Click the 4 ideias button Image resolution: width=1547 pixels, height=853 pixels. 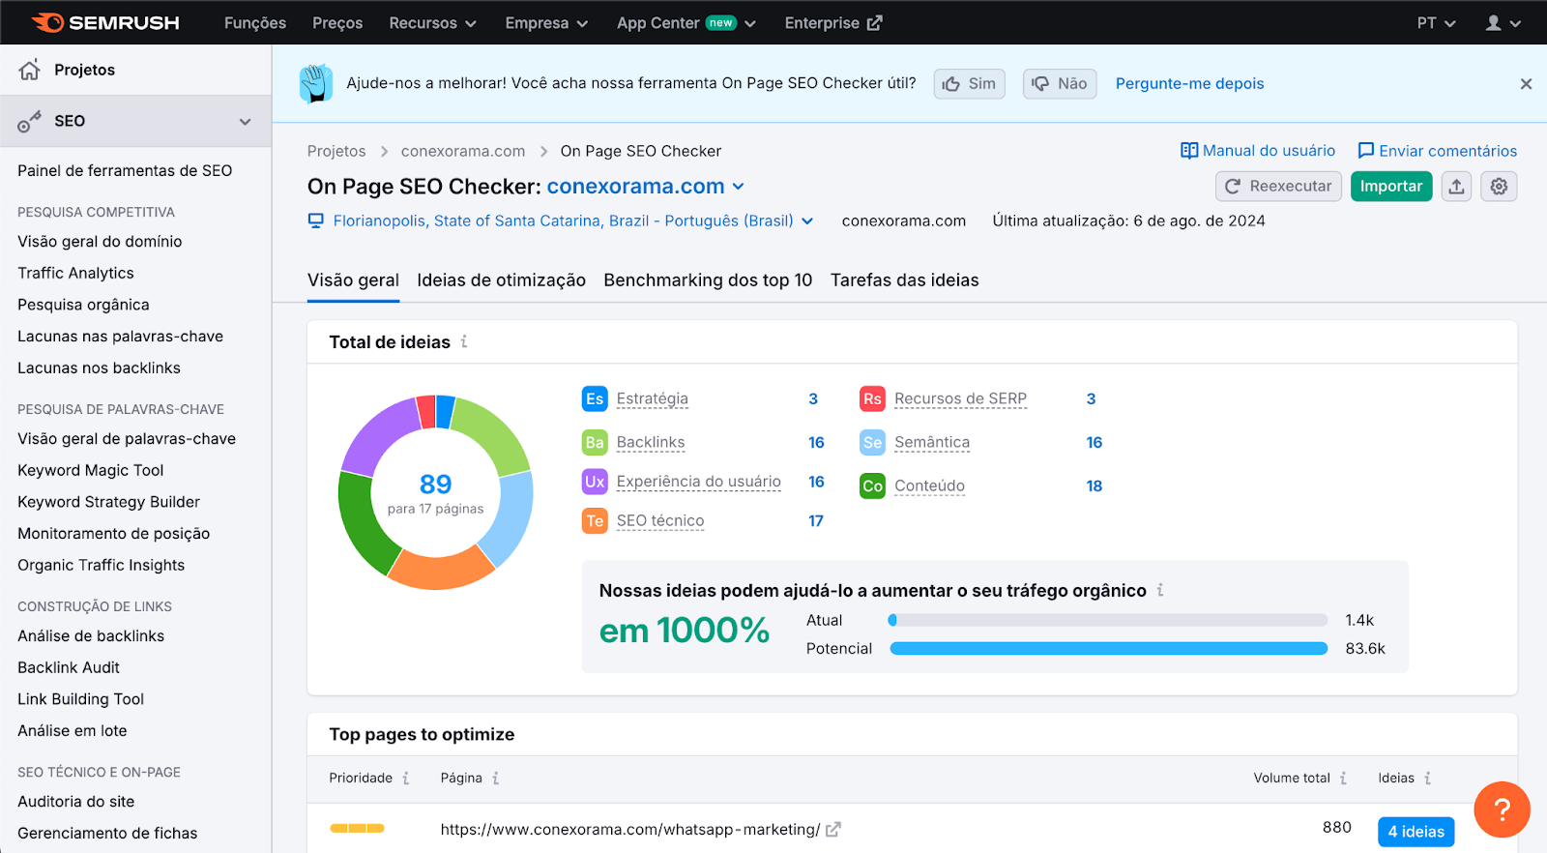pyautogui.click(x=1416, y=832)
